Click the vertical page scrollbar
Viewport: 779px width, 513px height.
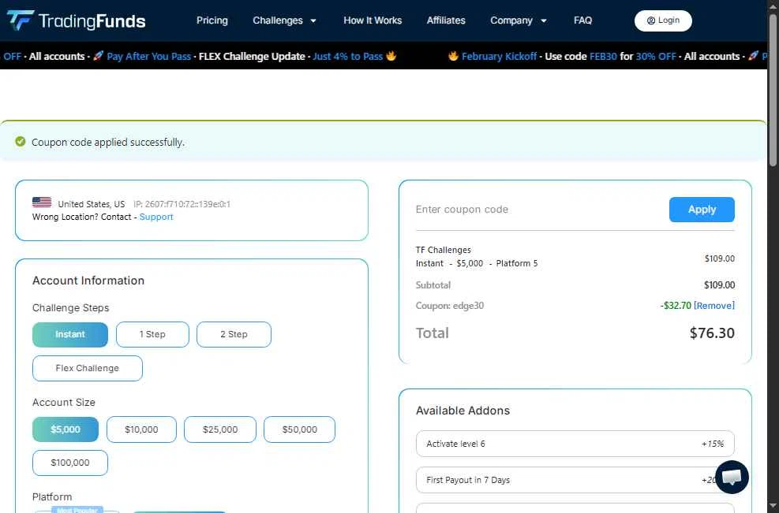(773, 89)
